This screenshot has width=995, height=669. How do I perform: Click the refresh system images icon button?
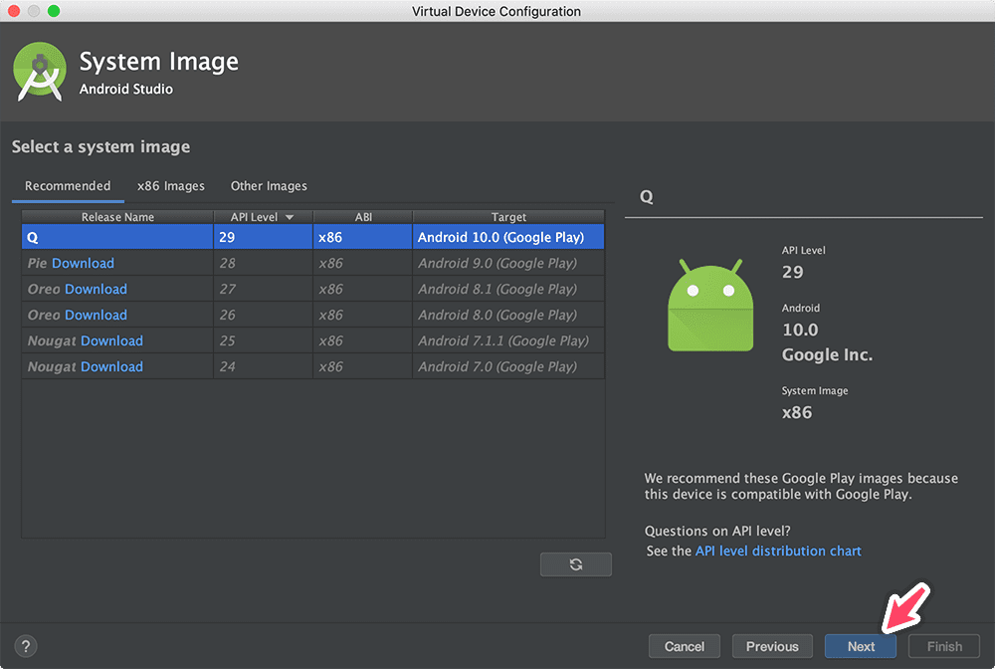[x=575, y=564]
